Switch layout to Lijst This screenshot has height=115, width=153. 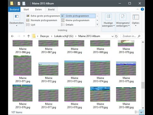tap(31, 25)
